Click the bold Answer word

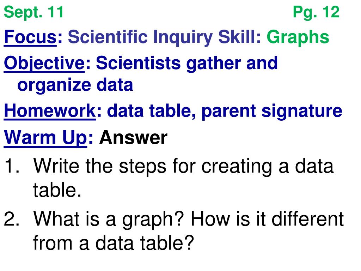(133, 138)
